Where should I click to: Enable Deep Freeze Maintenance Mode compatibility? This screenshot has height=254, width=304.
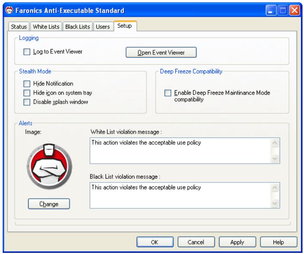click(168, 93)
